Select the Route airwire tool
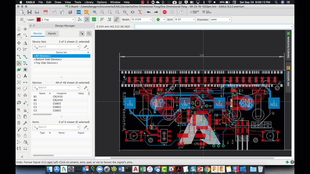Image resolution: width=310 pixels, height=174 pixels. click(x=19, y=57)
